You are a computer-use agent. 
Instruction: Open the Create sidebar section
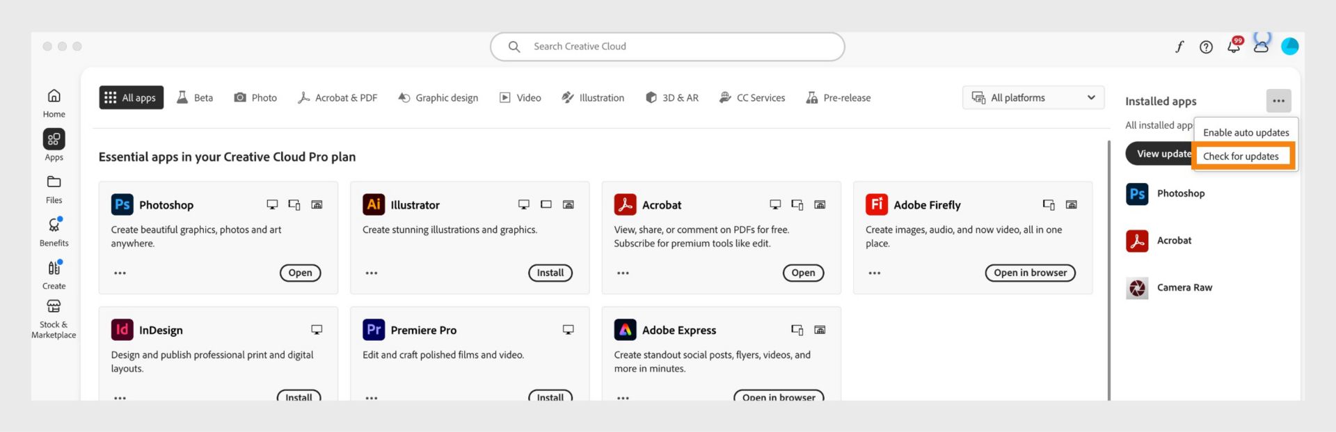pyautogui.click(x=54, y=269)
